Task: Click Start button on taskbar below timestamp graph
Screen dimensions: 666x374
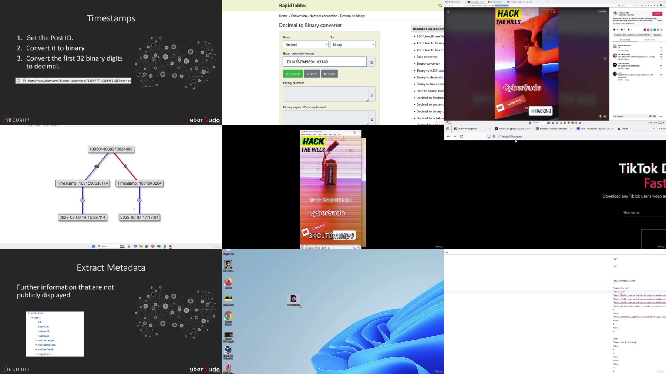Action: click(x=93, y=246)
